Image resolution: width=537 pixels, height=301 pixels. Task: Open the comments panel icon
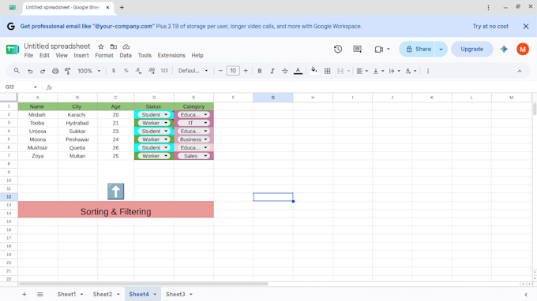[357, 49]
